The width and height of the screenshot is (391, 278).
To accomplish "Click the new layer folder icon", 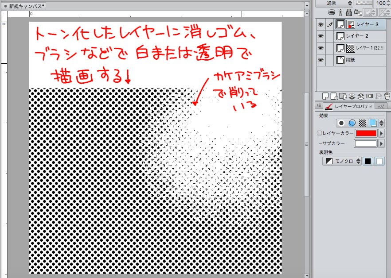I will coord(343,96).
